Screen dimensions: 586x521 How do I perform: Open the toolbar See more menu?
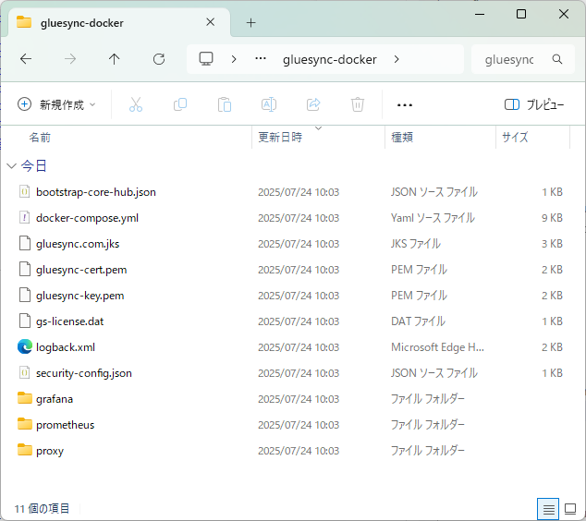coord(405,105)
